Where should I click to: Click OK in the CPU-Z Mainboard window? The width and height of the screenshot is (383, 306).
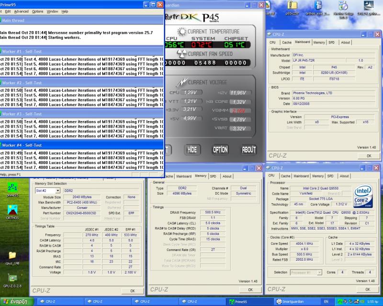(x=369, y=156)
